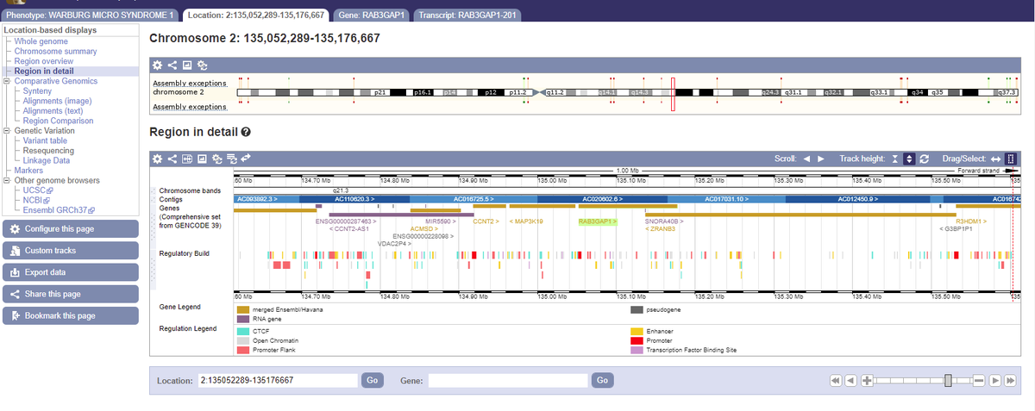The image size is (1035, 411).
Task: Click Go next to the Location field
Action: (x=372, y=380)
